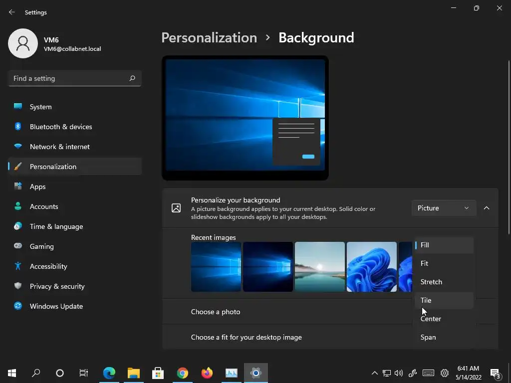
Task: Open Task View from the taskbar
Action: pos(84,373)
